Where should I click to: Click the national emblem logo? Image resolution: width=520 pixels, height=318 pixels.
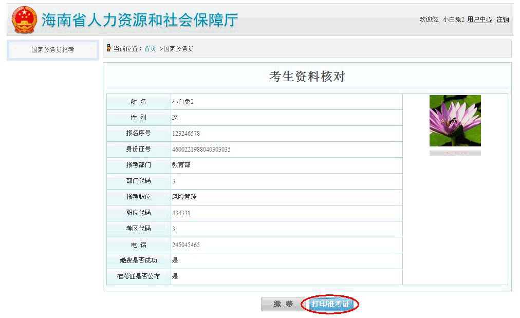(24, 20)
